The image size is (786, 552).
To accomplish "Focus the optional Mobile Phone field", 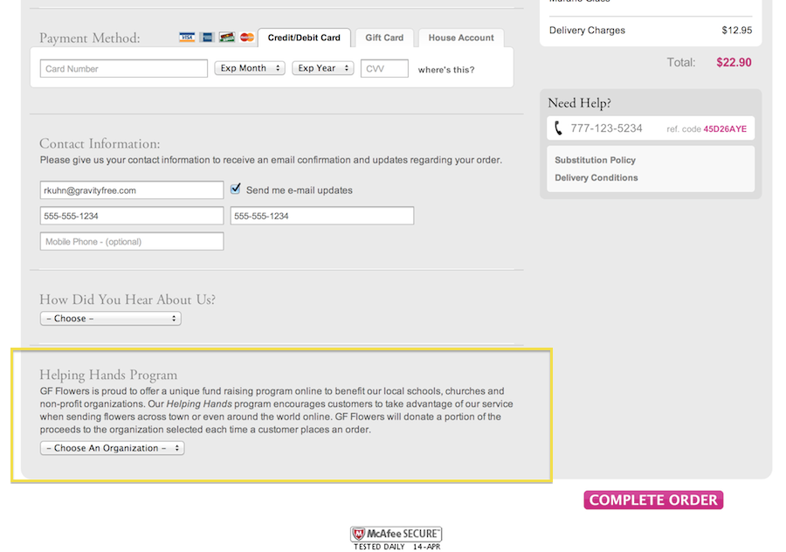I will [131, 241].
